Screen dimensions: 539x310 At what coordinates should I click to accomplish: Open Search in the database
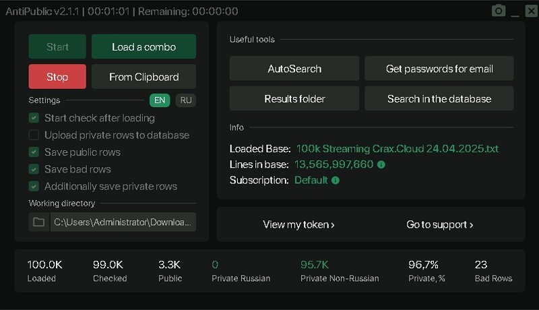439,98
